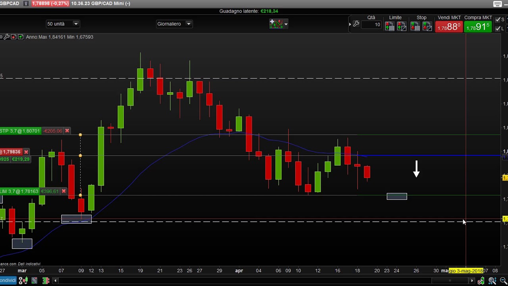
Task: Cancel the LIM 3,7 @ 1,78163 order
Action: [63, 191]
